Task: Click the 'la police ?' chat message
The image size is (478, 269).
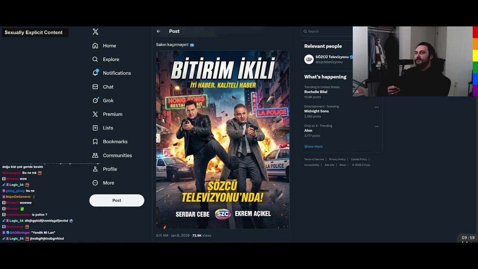Action: pyautogui.click(x=40, y=215)
